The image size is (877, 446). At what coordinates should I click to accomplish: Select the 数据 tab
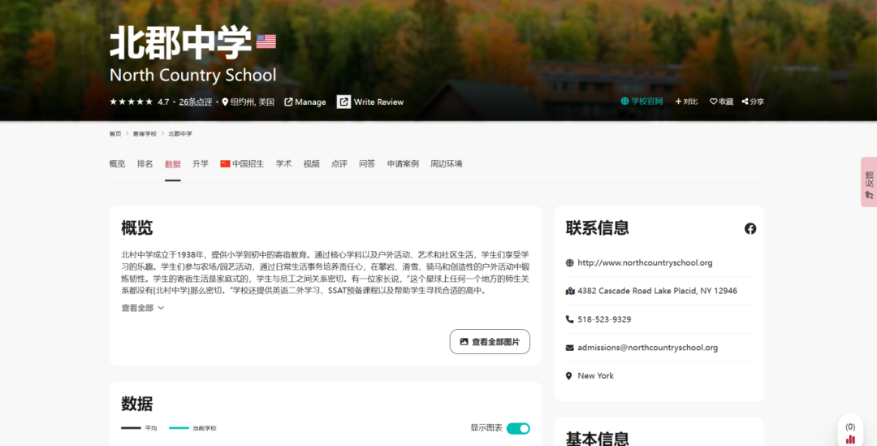[173, 164]
